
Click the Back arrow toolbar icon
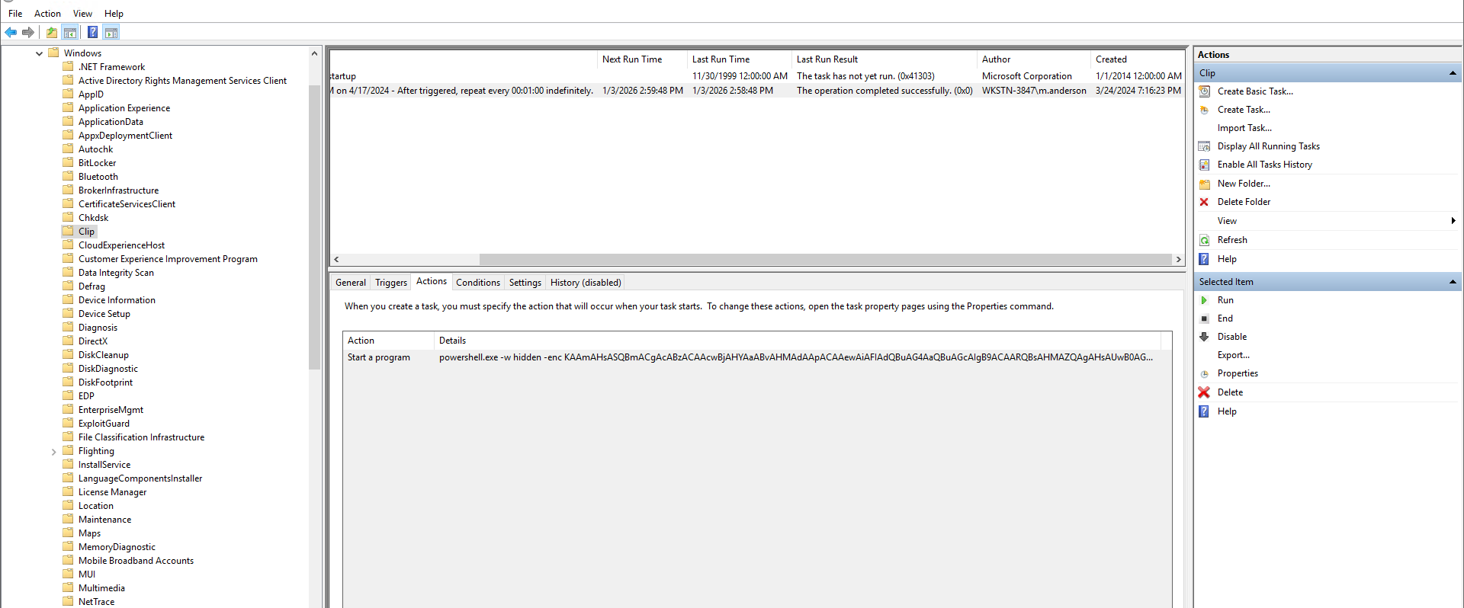[x=11, y=32]
